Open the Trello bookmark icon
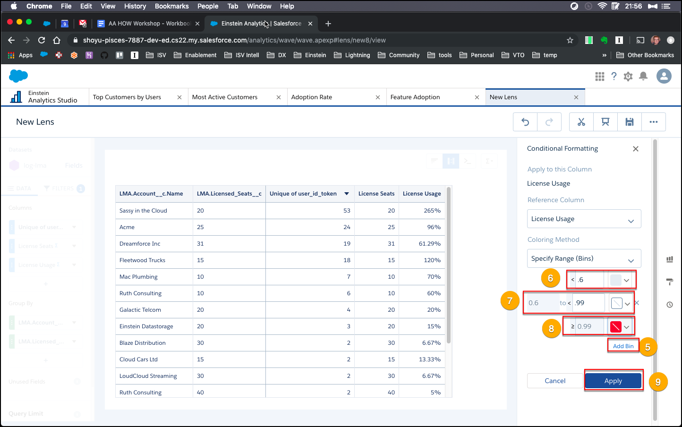The width and height of the screenshot is (682, 427). click(119, 55)
